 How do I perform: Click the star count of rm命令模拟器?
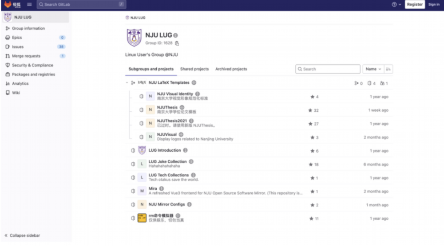tap(314, 219)
